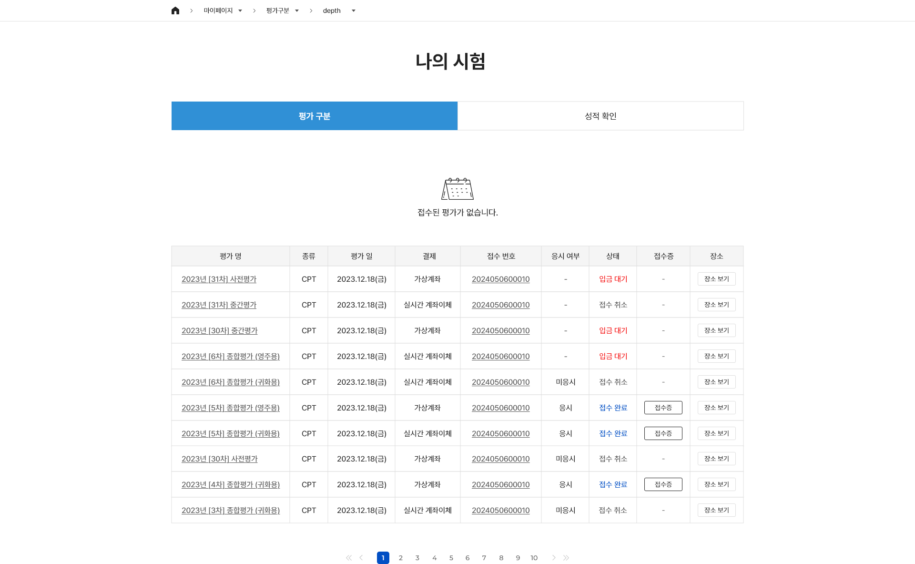The height and width of the screenshot is (564, 915).
Task: Click 접수 취소 status in [30차] 사전평가 row
Action: click(x=613, y=459)
